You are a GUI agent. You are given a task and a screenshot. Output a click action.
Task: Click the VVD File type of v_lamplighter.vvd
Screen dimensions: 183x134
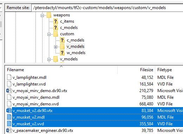coord(165,84)
